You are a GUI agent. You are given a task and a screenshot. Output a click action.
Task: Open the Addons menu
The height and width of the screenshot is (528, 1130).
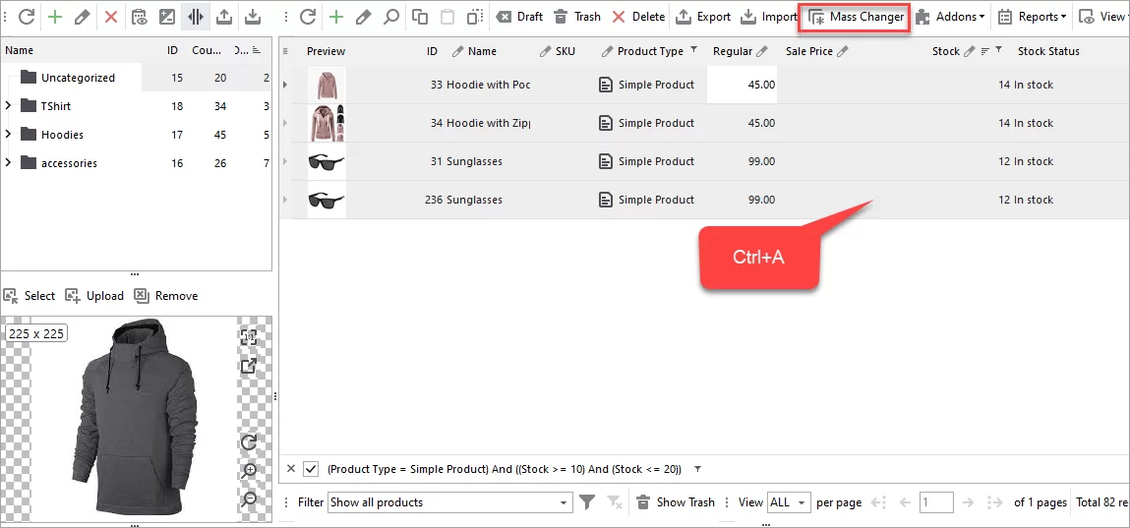point(950,17)
